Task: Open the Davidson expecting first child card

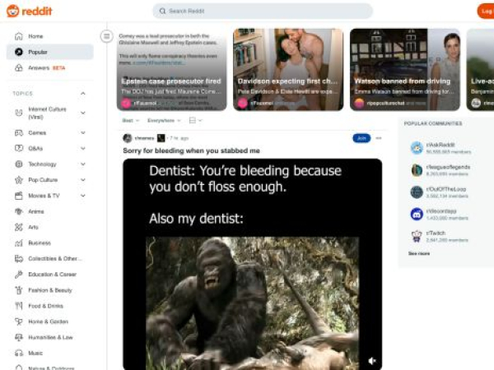Action: click(288, 70)
